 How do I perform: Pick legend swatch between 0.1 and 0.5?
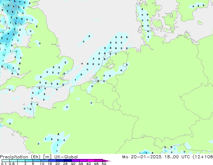[x=6, y=161]
